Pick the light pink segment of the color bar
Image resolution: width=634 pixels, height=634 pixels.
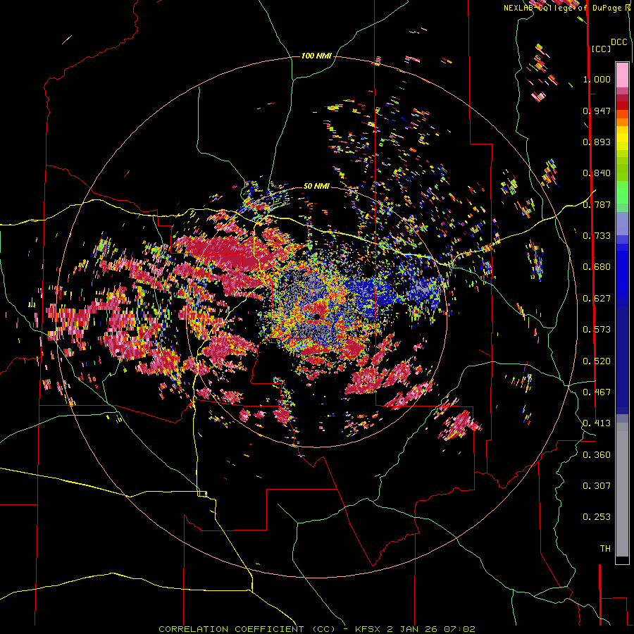pos(622,75)
